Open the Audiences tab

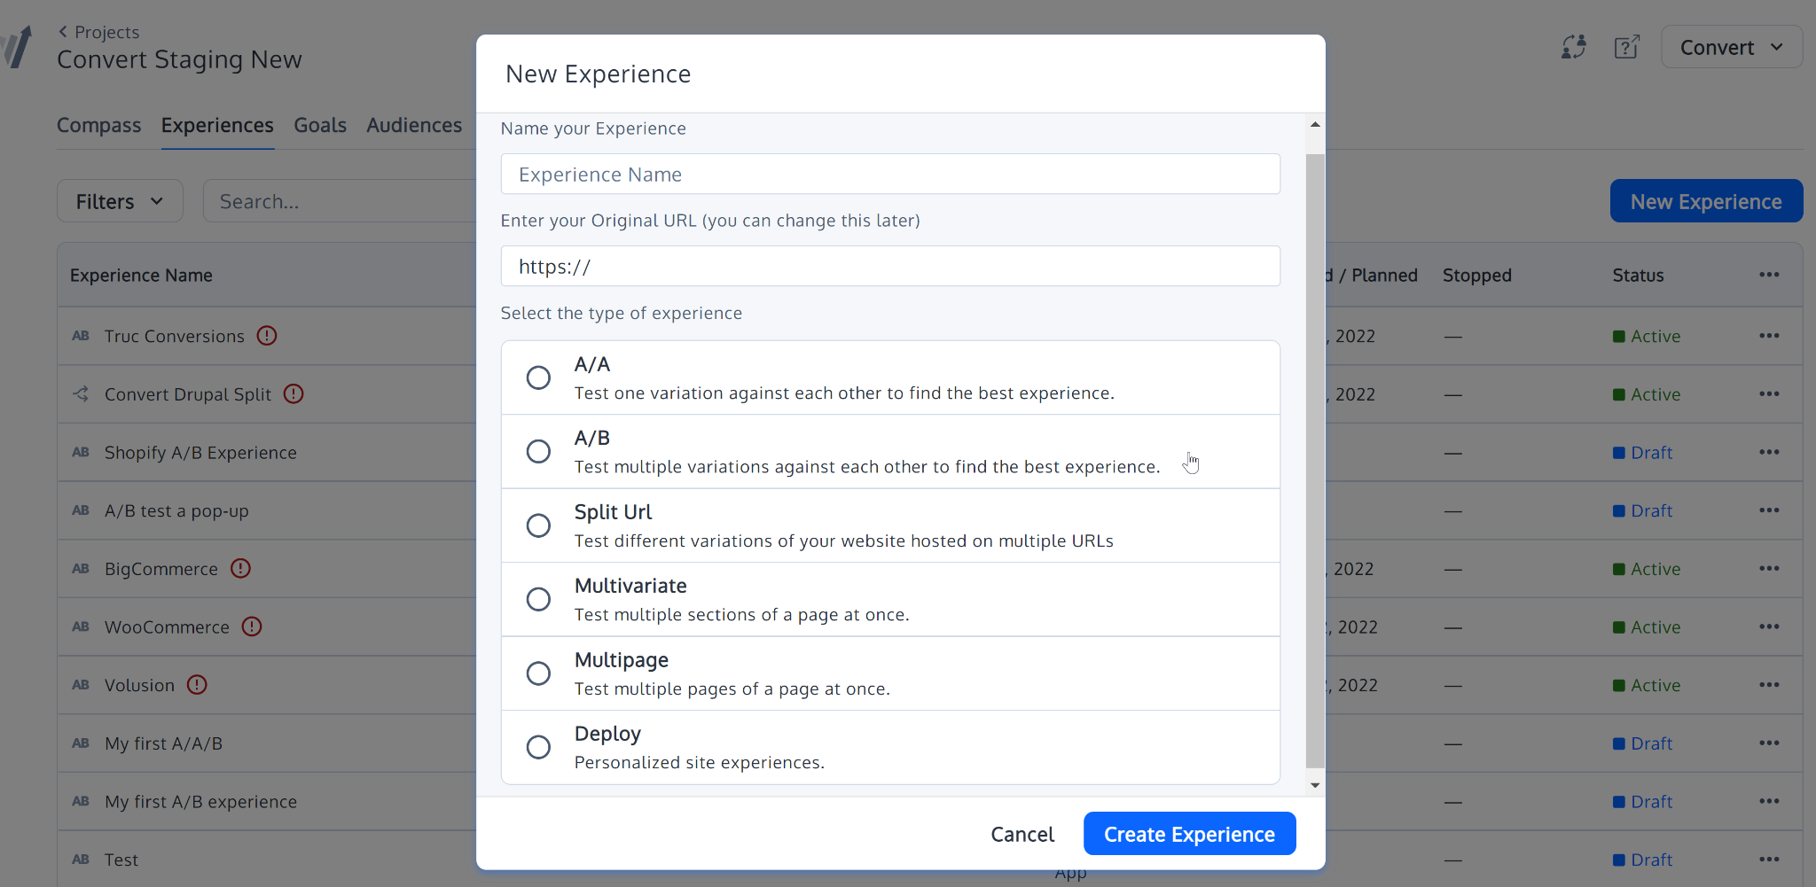414,125
